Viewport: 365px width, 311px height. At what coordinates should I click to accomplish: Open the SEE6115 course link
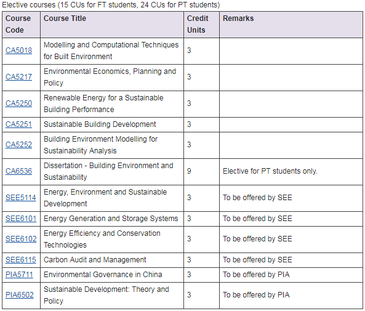(21, 260)
